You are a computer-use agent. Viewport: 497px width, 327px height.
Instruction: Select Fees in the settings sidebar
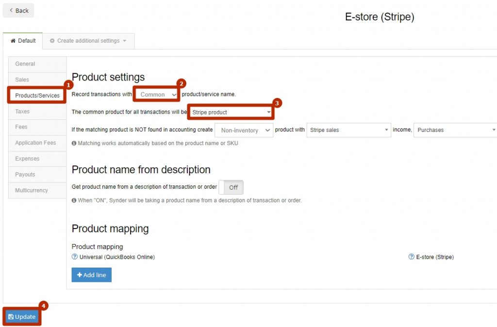37,127
